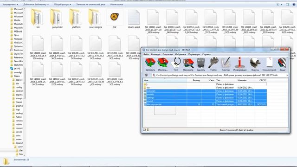
Task: Start the Вирусы virus scan tool
Action: point(255,64)
